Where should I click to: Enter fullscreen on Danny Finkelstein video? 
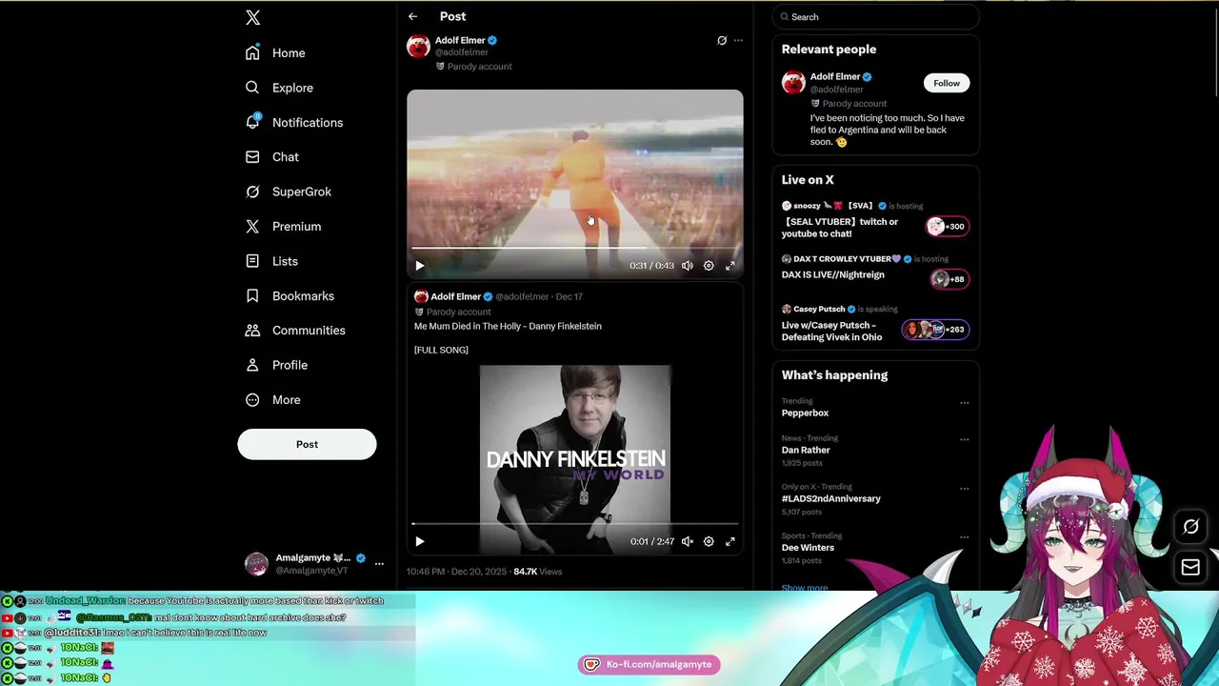click(730, 541)
